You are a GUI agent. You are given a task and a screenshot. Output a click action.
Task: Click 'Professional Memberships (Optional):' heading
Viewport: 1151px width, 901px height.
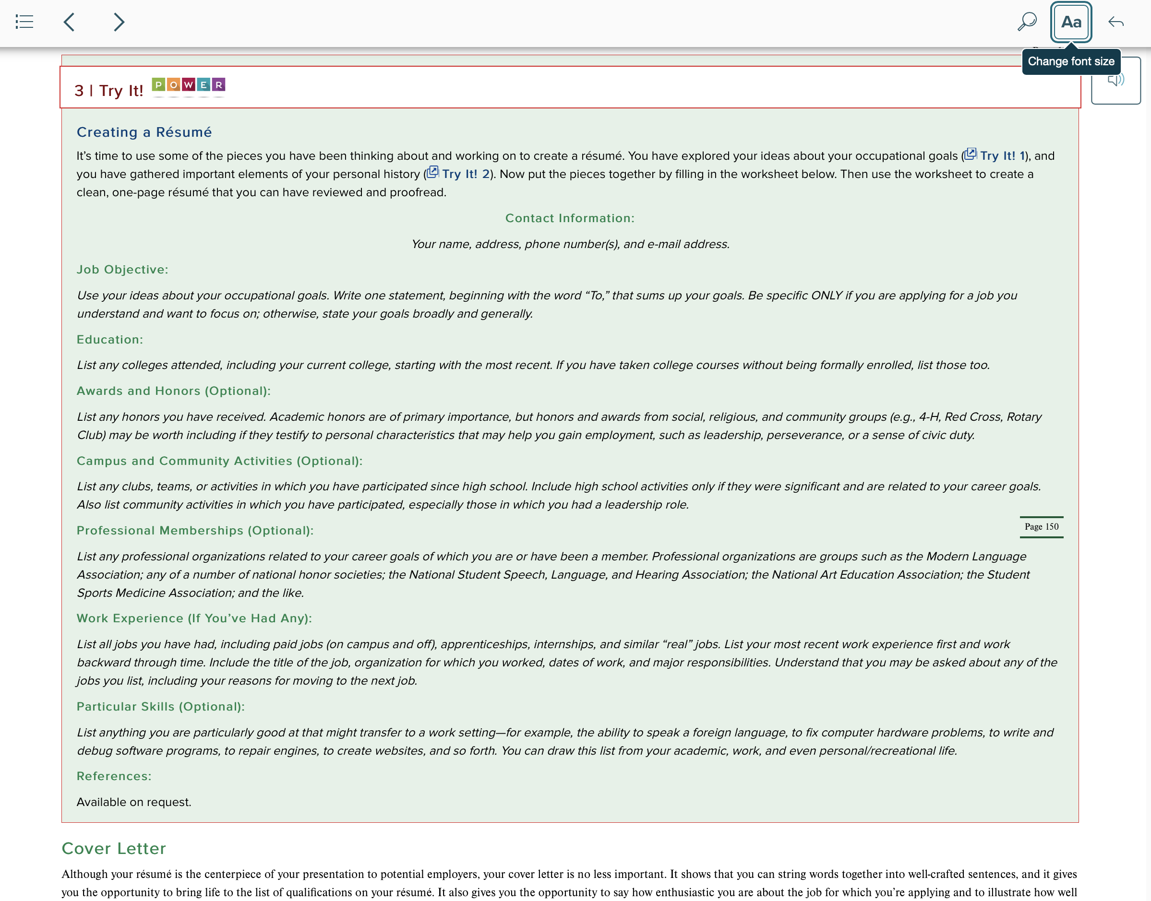195,530
